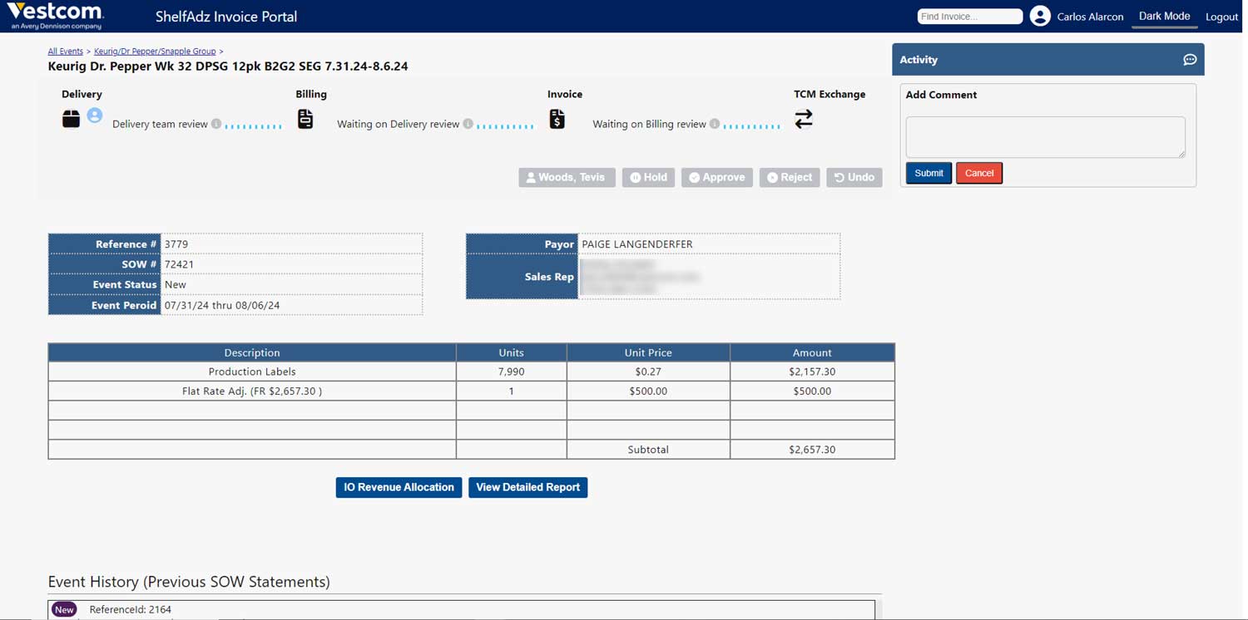Screen dimensions: 1248x620
Task: Select the ReferenceId: 2164 history entry
Action: [x=131, y=609]
